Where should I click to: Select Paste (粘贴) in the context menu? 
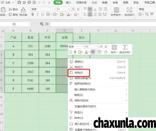click(x=79, y=73)
